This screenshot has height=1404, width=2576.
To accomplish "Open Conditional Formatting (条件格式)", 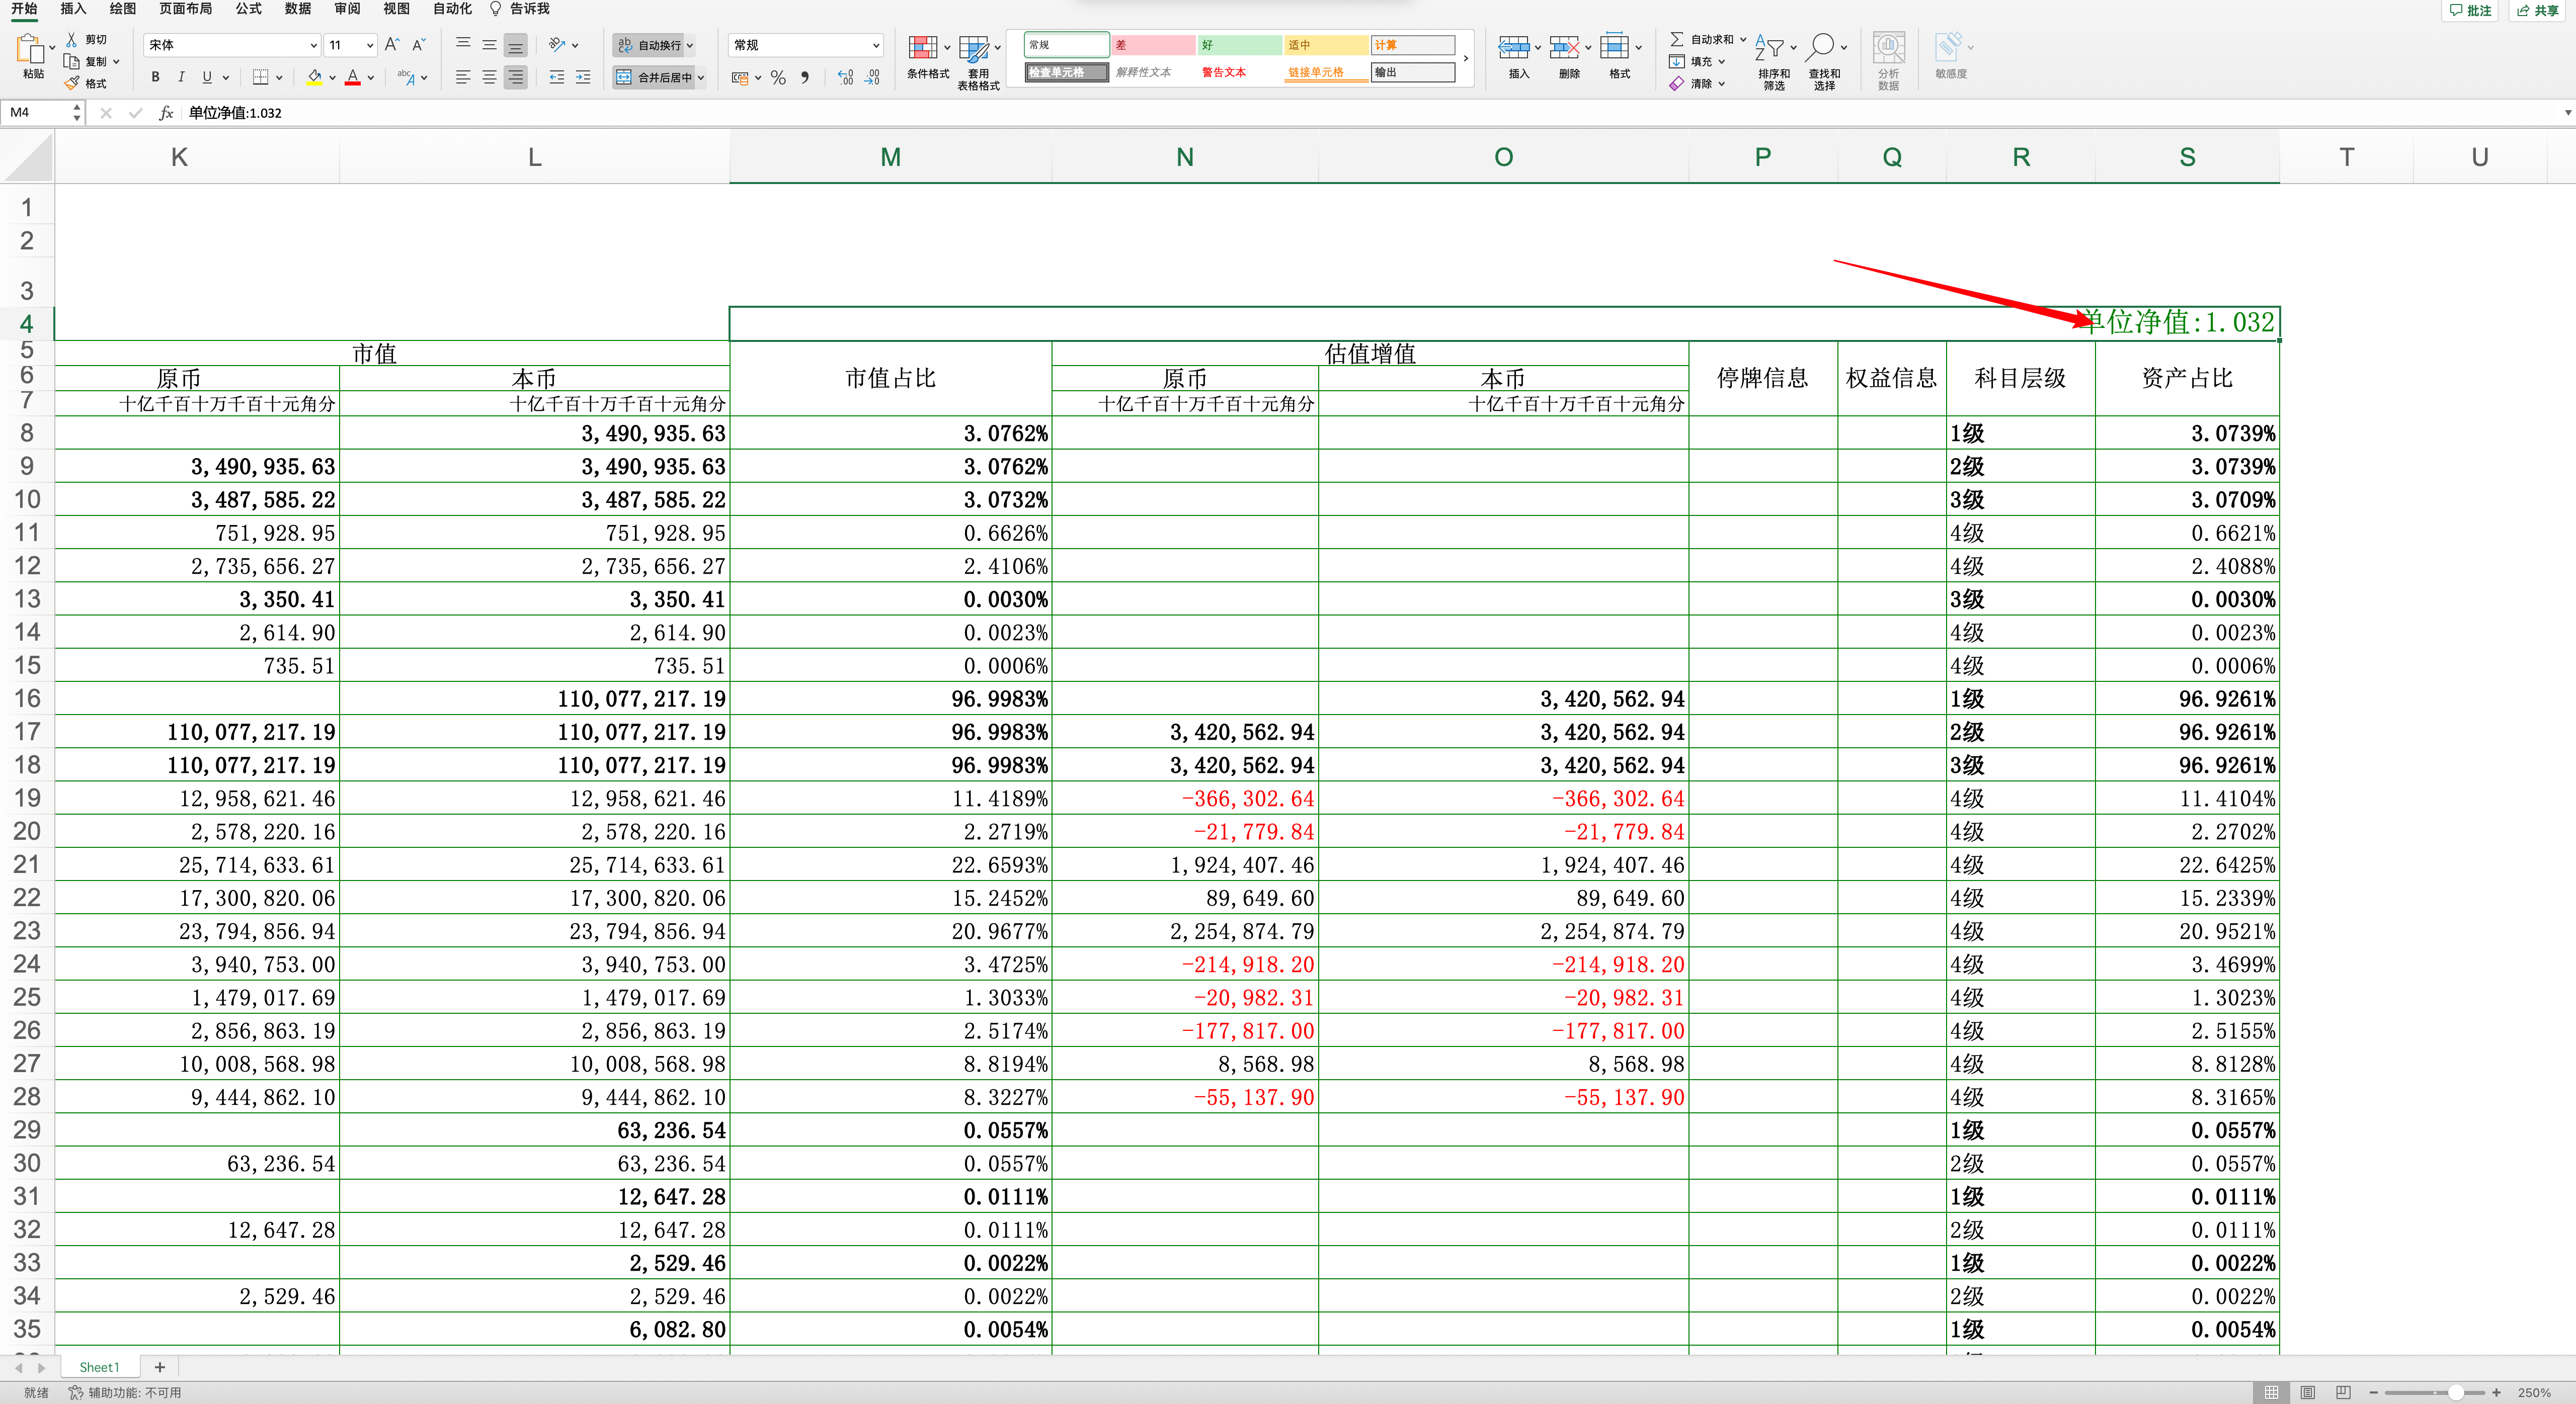I will click(x=927, y=57).
